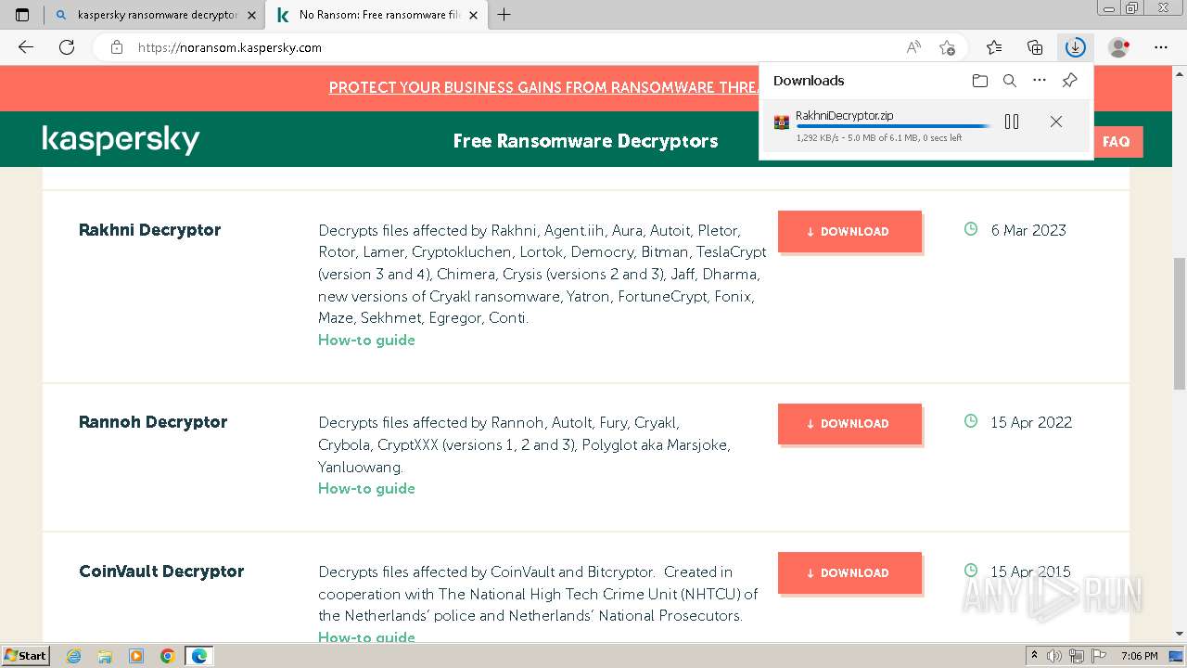Launch Internet Explorer from the taskbar
Screen dimensions: 1187x668
click(73, 656)
